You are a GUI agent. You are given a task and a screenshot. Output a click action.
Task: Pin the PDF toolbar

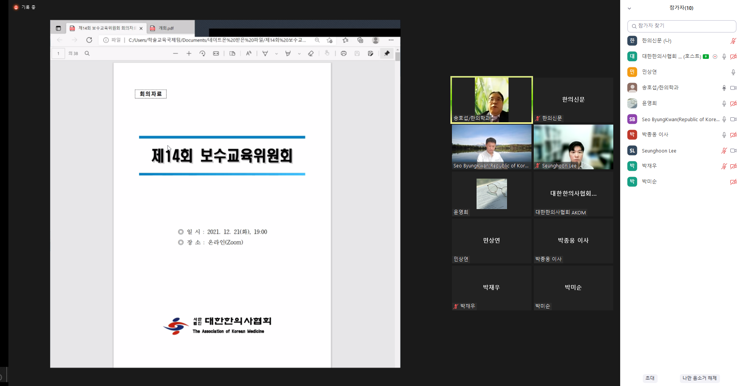(x=387, y=54)
